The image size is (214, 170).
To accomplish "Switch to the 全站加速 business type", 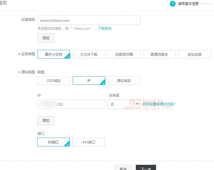I will click(x=194, y=54).
